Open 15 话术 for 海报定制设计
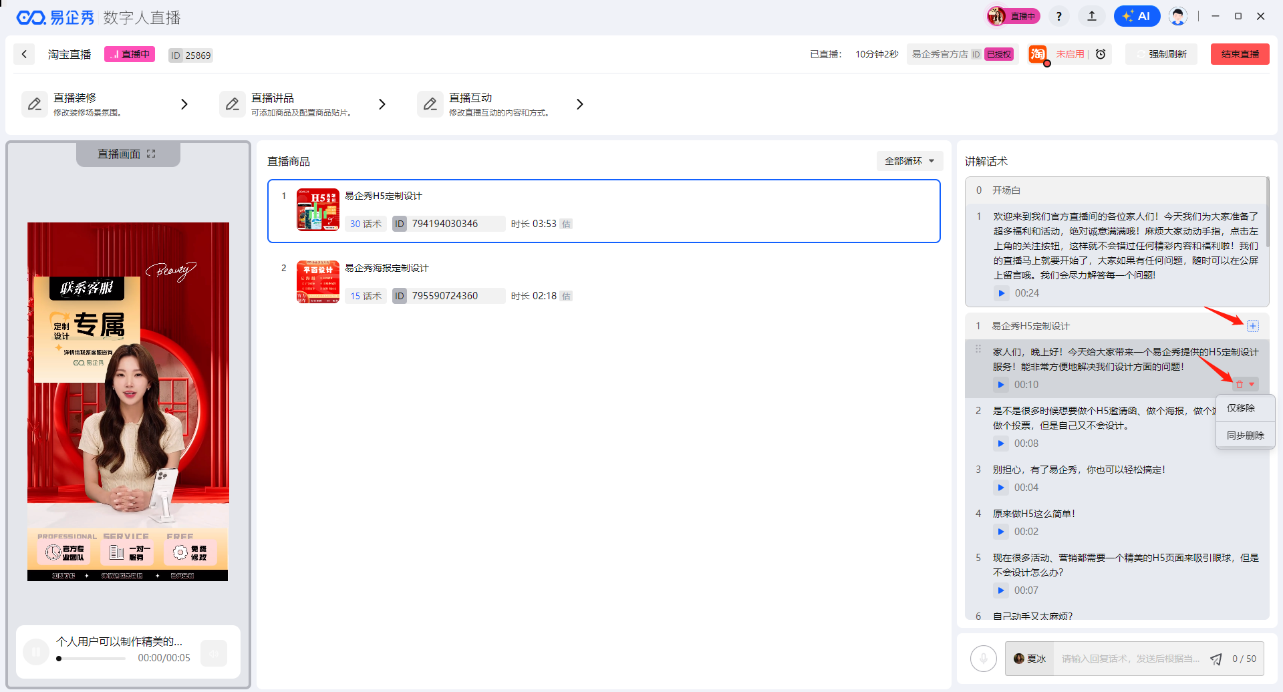 tap(366, 296)
